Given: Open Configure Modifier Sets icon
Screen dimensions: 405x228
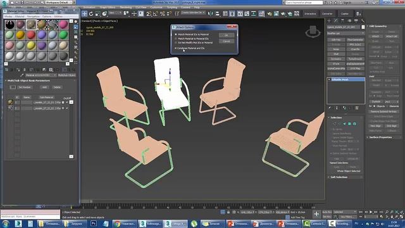Looking at the screenshot, I should (357, 108).
